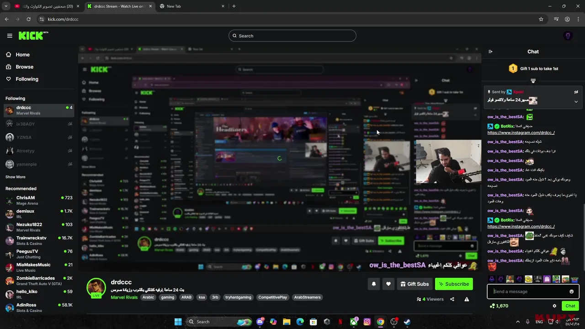This screenshot has width=585, height=329.
Task: Open Discord from taskbar
Action: (260, 322)
